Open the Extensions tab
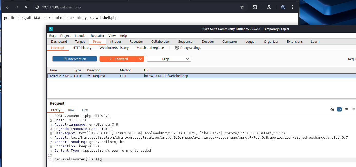The image size is (356, 167). pyautogui.click(x=295, y=41)
